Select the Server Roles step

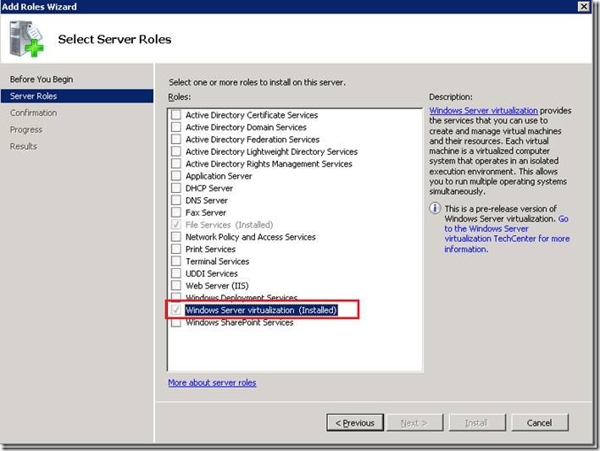[x=77, y=96]
